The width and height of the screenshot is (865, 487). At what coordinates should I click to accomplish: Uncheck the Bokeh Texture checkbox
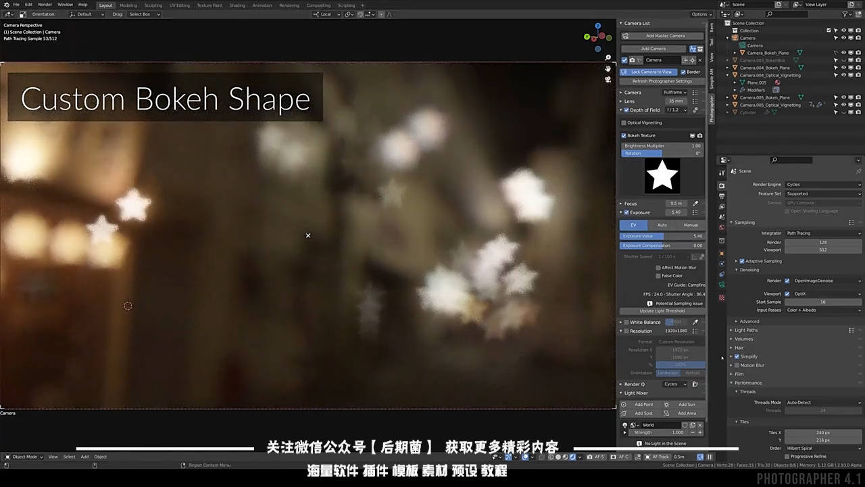coord(624,135)
